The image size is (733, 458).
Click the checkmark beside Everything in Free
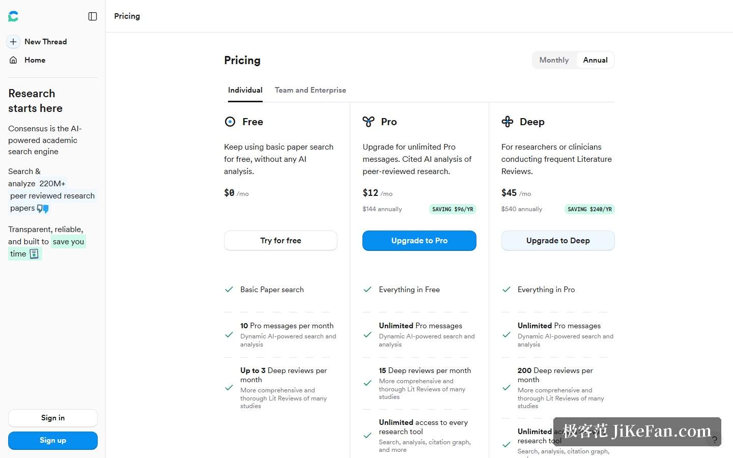pyautogui.click(x=368, y=290)
